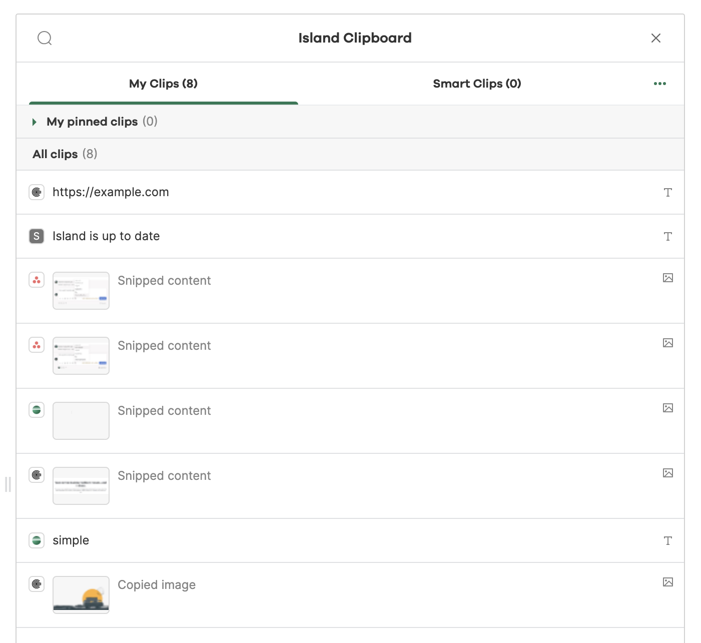Switch to the Smart Clips tab

(477, 84)
